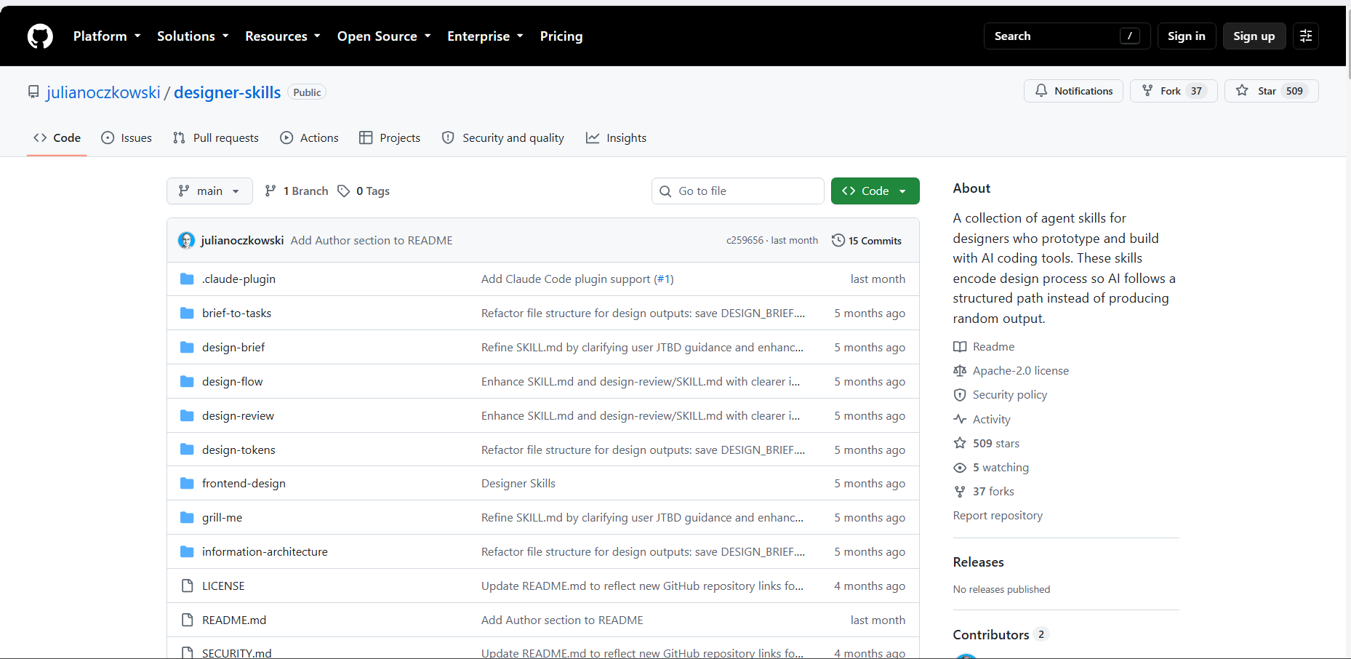Viewport: 1351px width, 659px height.
Task: Focus the header Search field
Action: tap(1067, 36)
